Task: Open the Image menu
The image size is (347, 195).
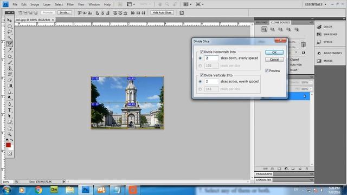Action: (35, 4)
